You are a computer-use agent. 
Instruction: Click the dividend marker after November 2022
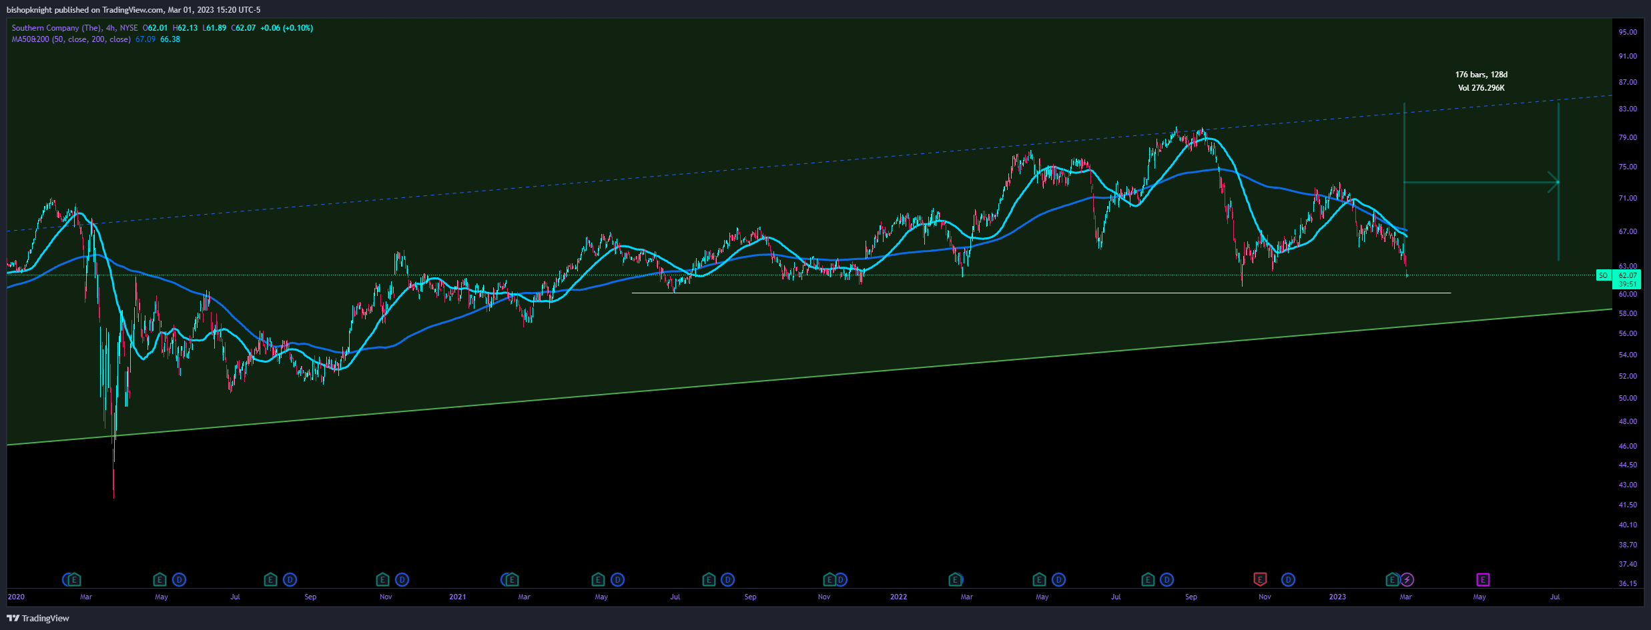(x=1289, y=580)
